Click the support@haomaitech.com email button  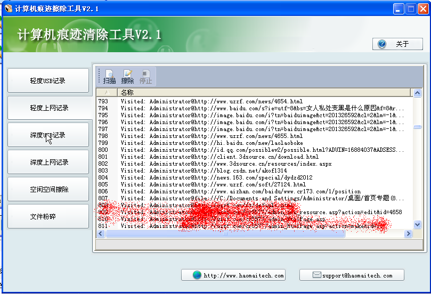352,275
